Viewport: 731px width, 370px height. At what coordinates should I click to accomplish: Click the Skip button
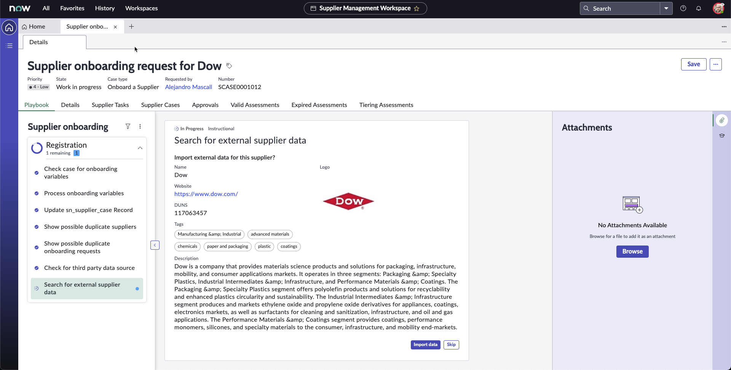pos(451,345)
